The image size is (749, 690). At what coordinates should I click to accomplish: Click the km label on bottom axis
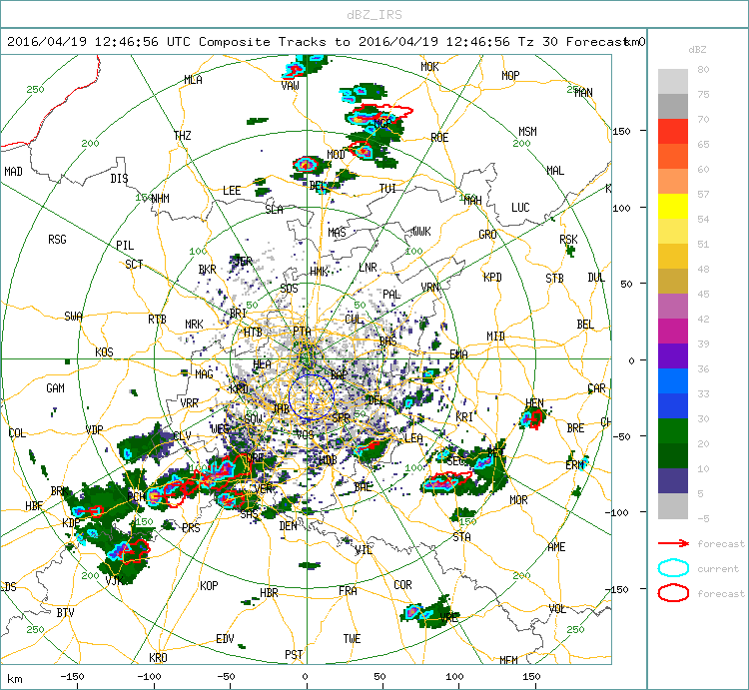[15, 679]
